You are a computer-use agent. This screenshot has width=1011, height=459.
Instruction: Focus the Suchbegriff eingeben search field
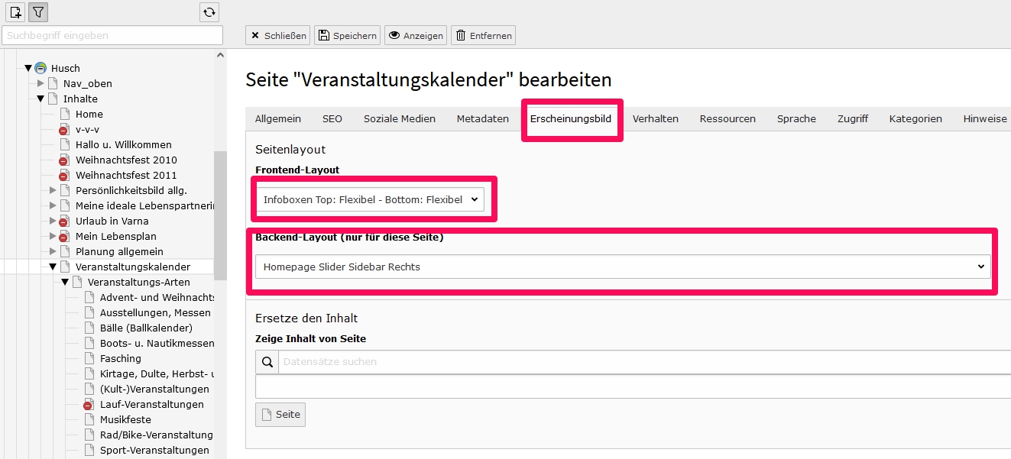click(x=112, y=35)
